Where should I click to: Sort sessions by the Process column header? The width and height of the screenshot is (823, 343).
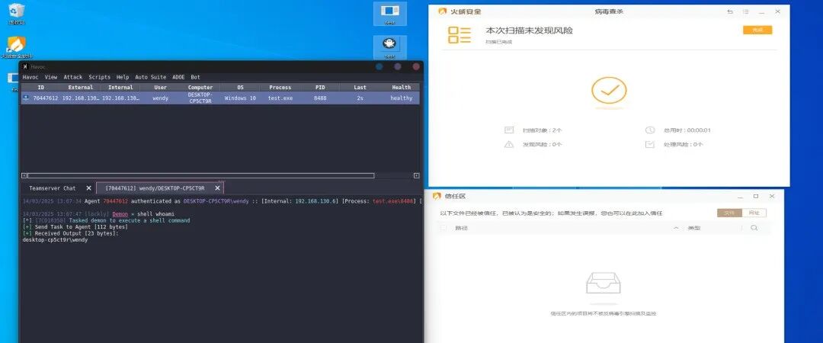pyautogui.click(x=280, y=87)
